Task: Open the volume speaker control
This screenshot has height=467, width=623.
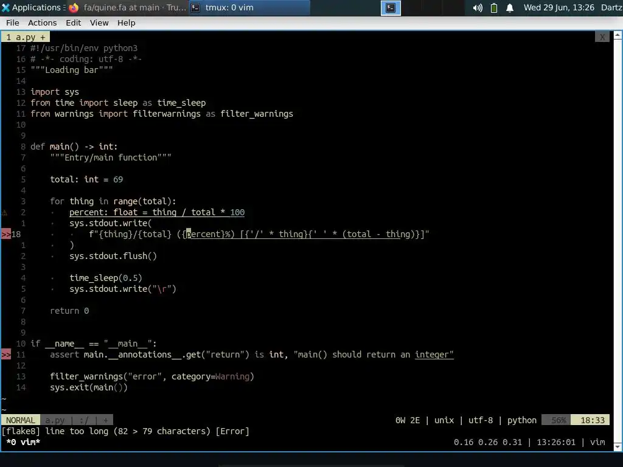Action: point(478,8)
